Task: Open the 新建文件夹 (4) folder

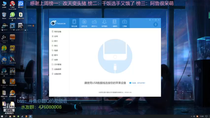Action: tap(4, 95)
